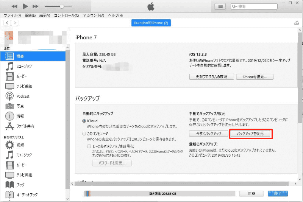Open the ファイル(F) menu
This screenshot has width=303, height=202.
pos(12,16)
